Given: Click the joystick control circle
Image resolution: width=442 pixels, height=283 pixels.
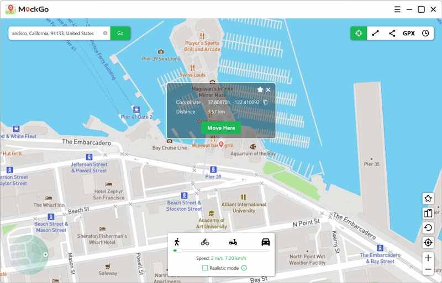Looking at the screenshot, I should pos(29,255).
